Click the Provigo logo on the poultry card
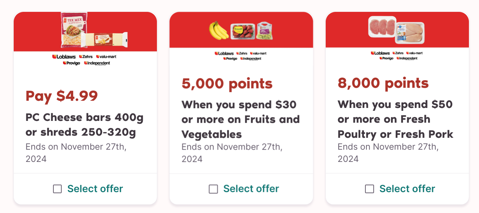Screen dimensions: 479x213 pyautogui.click(x=386, y=58)
